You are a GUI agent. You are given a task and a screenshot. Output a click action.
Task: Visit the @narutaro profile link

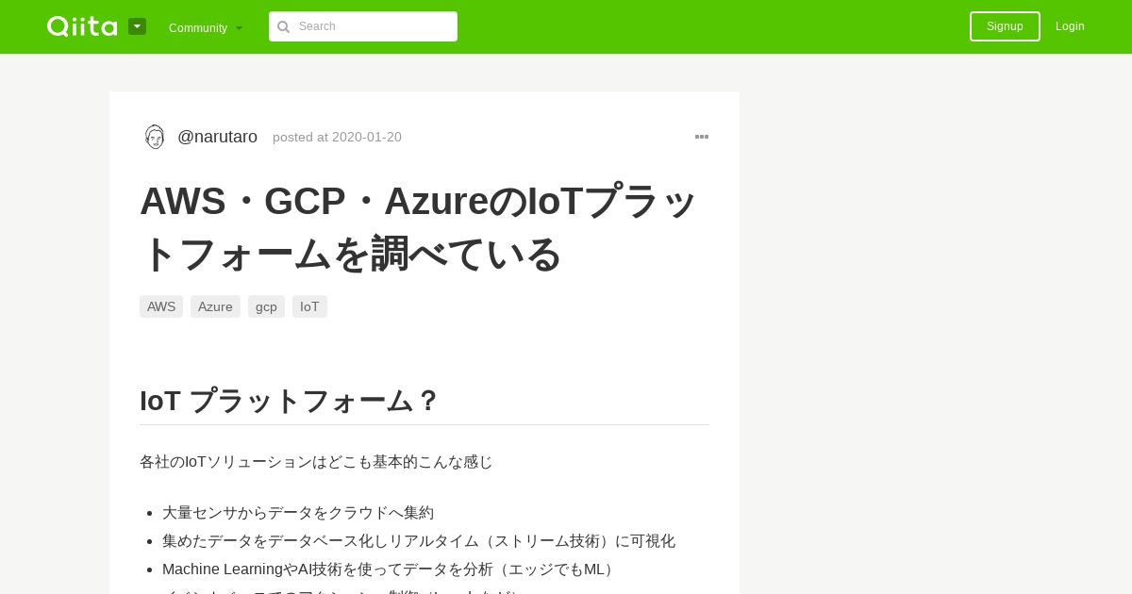click(217, 137)
